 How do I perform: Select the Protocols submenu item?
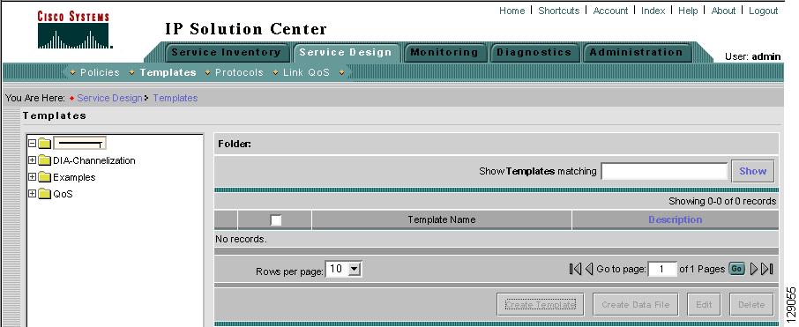tap(239, 73)
